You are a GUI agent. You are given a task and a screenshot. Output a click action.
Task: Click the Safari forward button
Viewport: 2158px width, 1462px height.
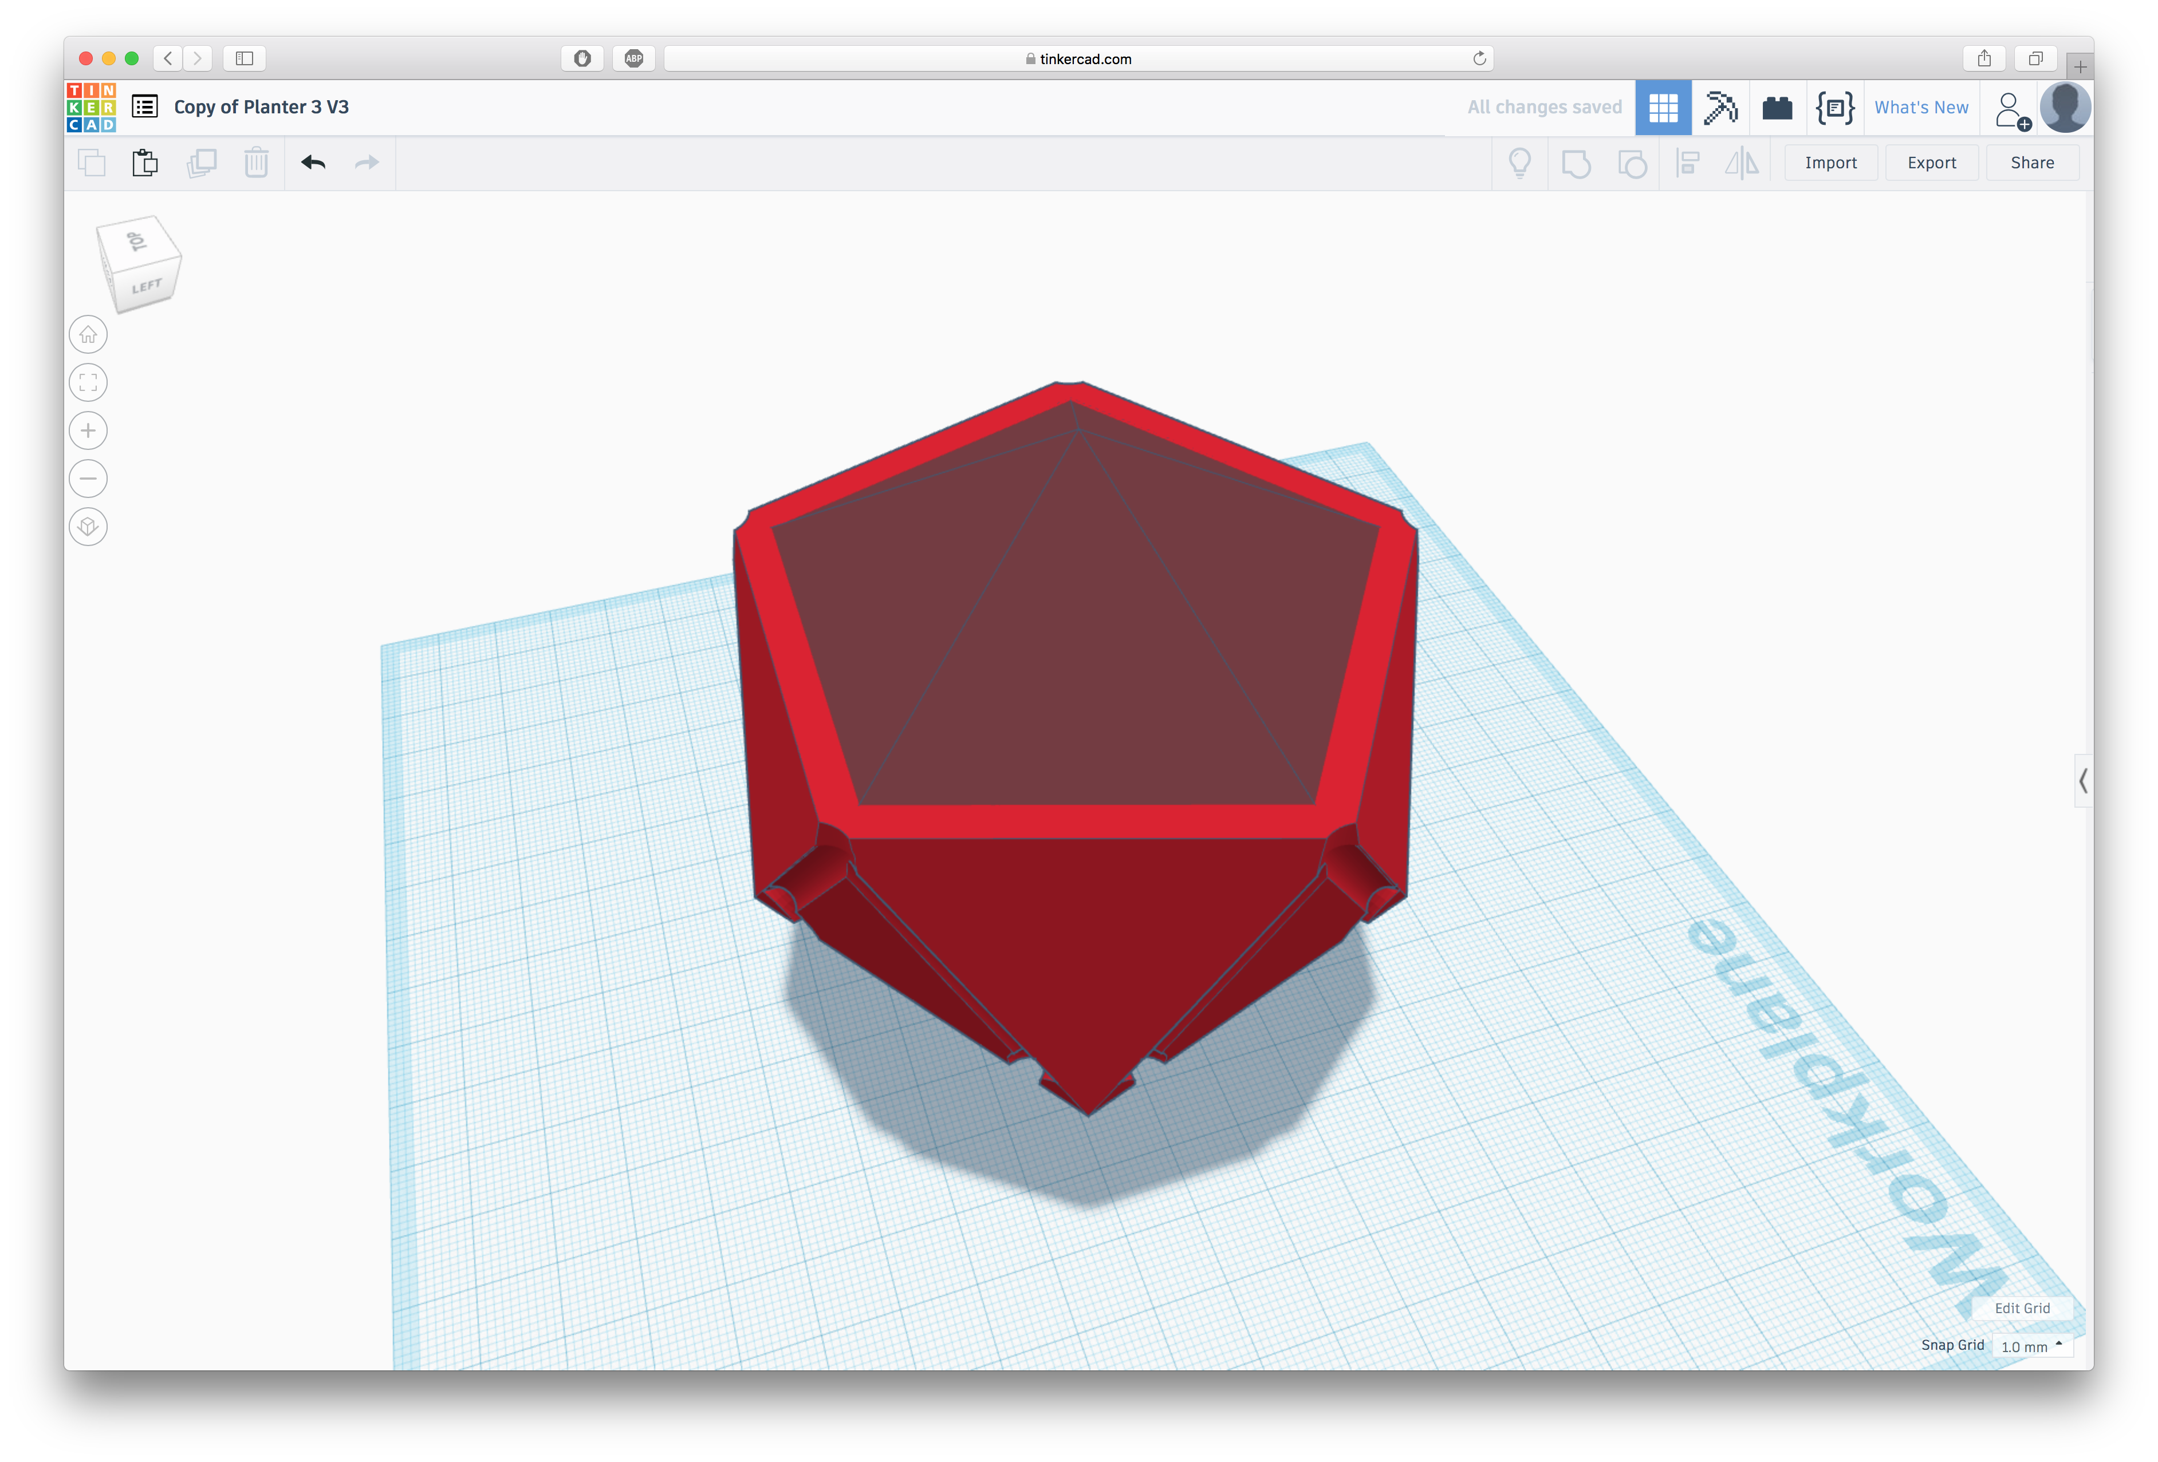tap(198, 58)
